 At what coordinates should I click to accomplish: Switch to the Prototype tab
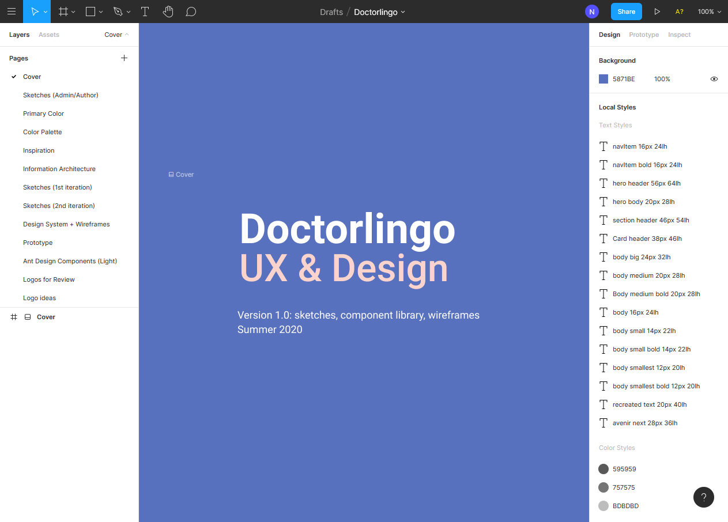[644, 35]
